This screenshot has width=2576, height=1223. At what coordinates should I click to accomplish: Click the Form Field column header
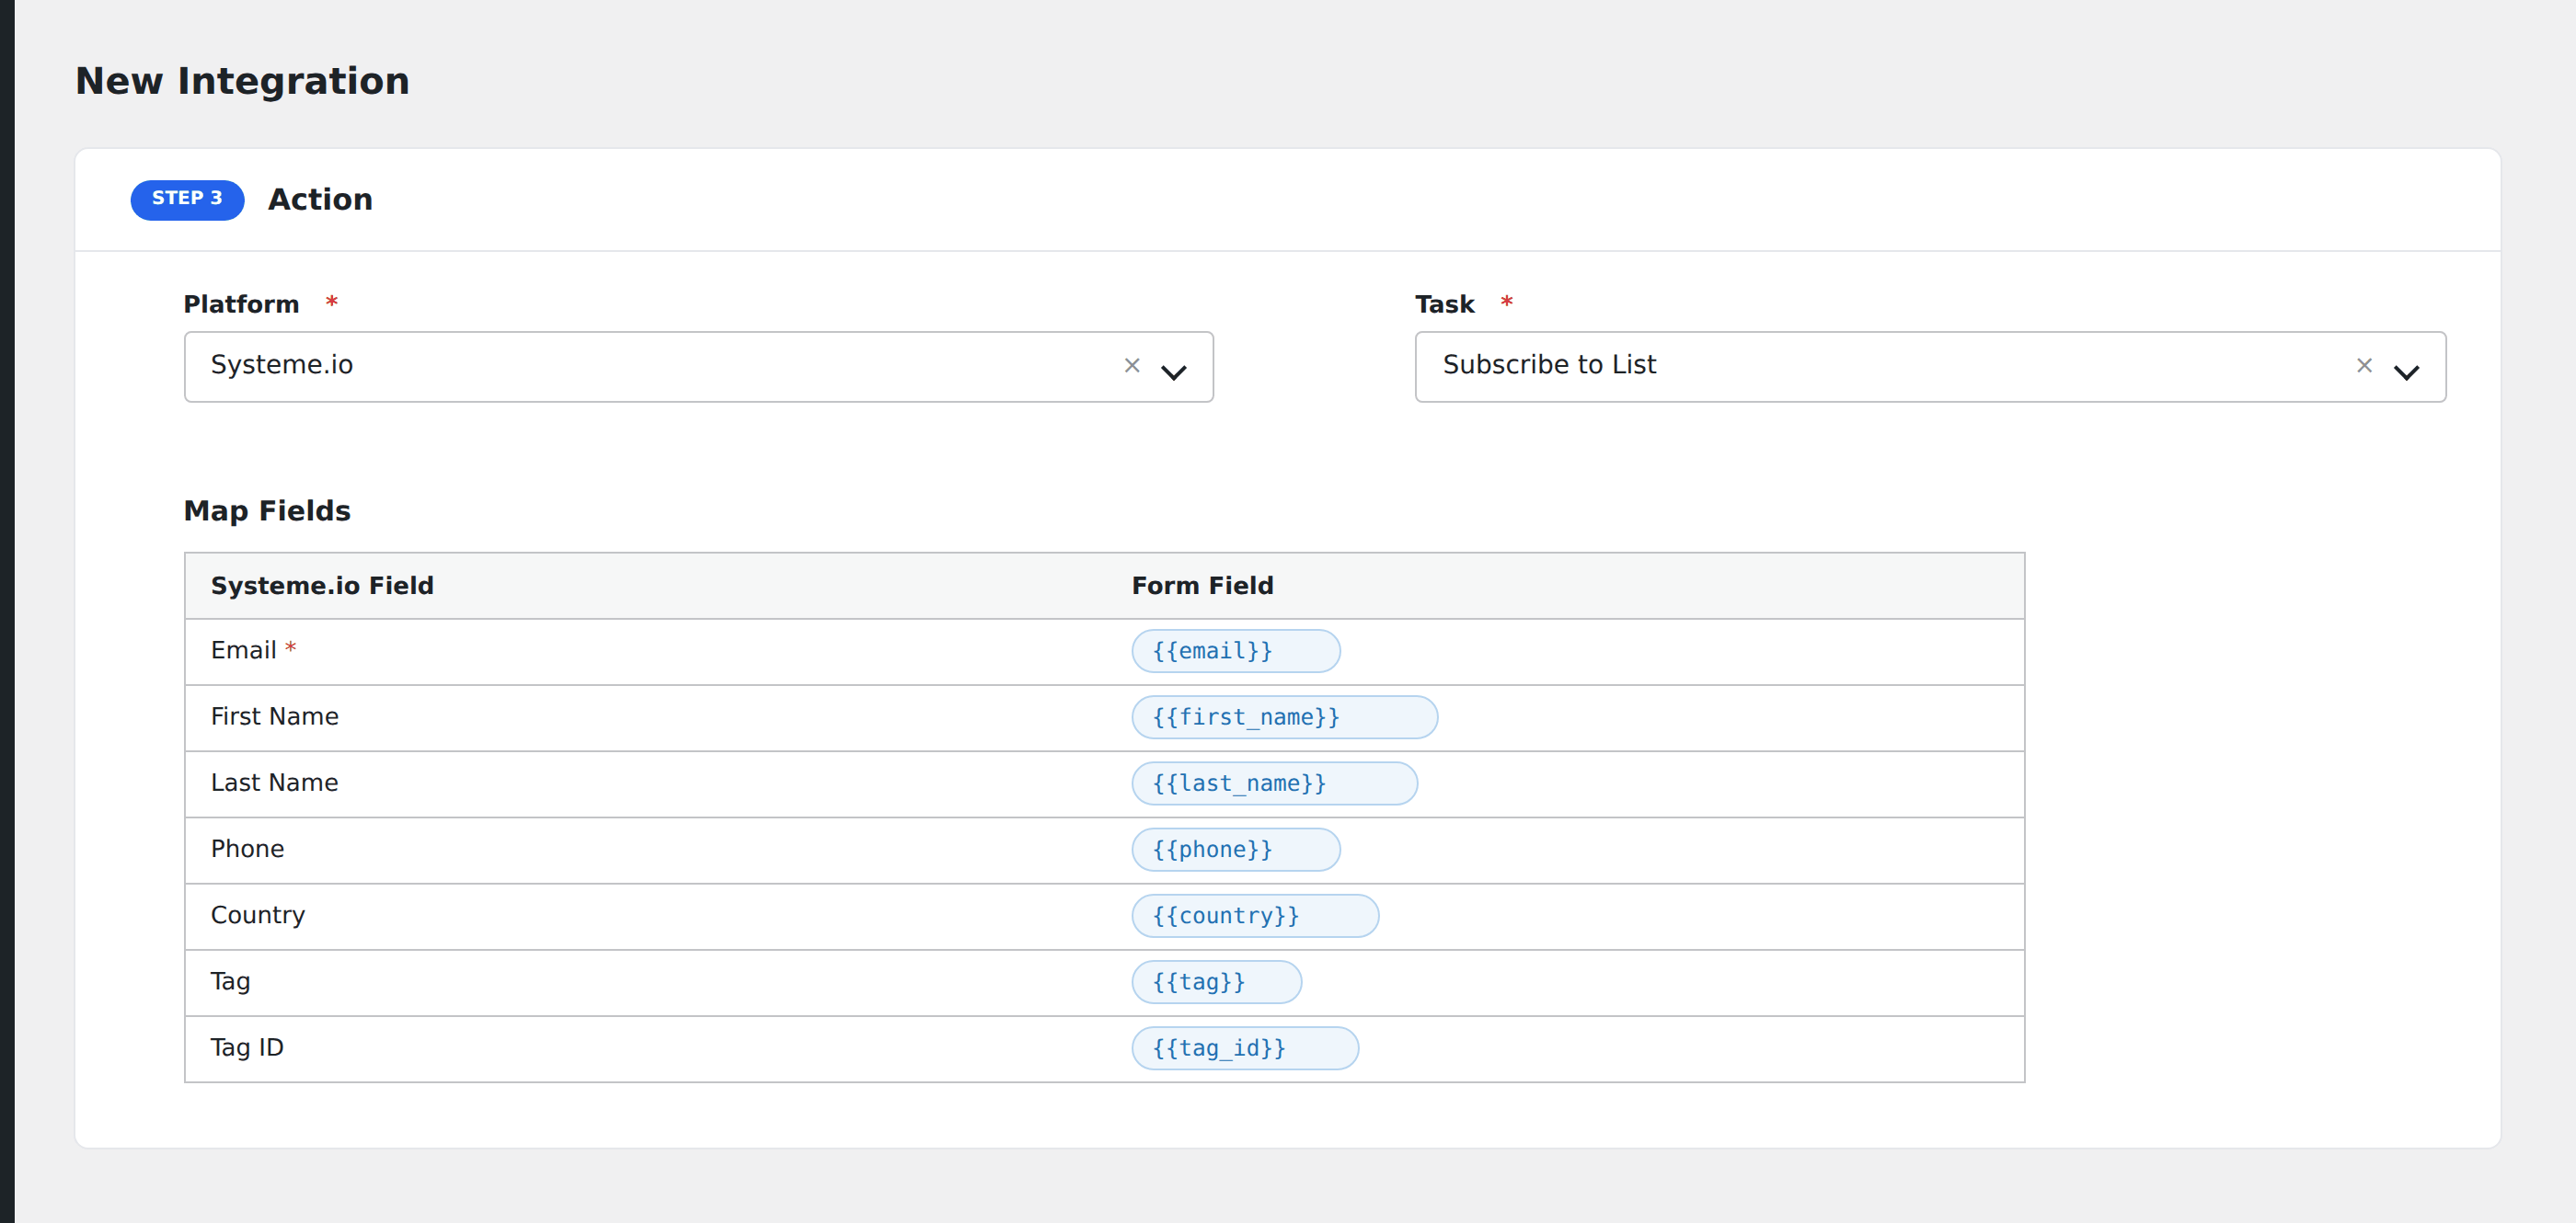[x=1202, y=586]
